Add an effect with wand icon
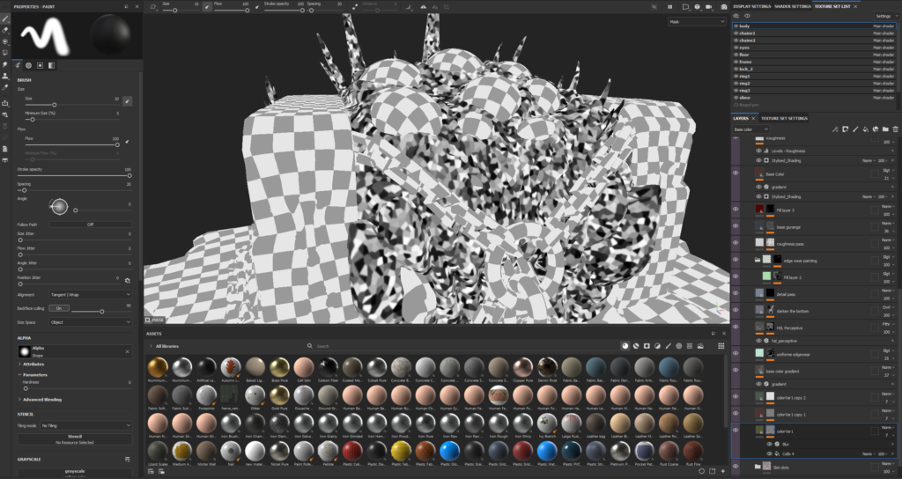This screenshot has height=479, width=902. click(x=835, y=129)
